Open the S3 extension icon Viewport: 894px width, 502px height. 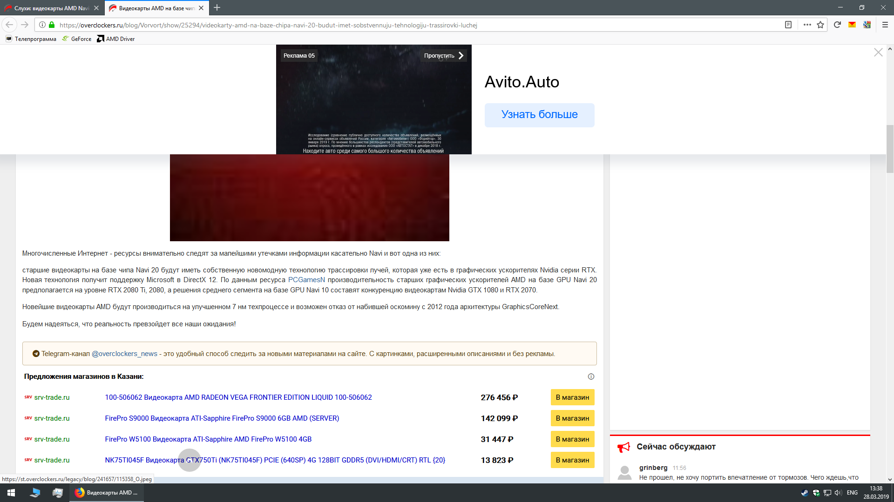[x=867, y=25]
